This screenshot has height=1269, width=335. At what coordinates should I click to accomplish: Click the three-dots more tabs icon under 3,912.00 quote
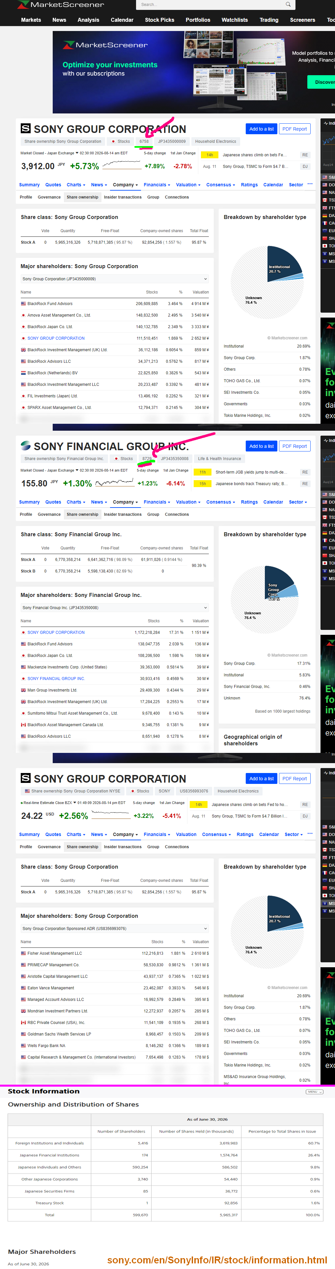(310, 184)
